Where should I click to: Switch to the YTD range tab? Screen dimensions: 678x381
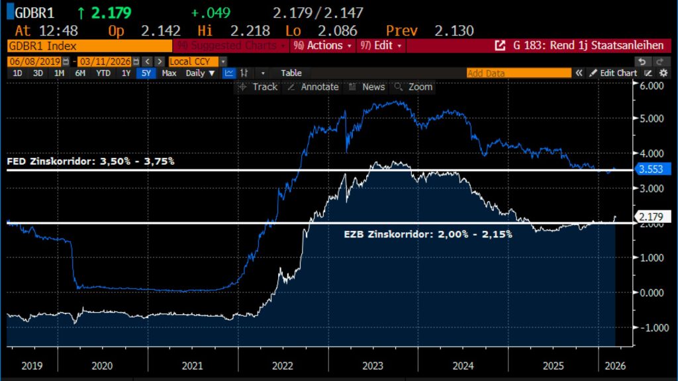point(103,73)
